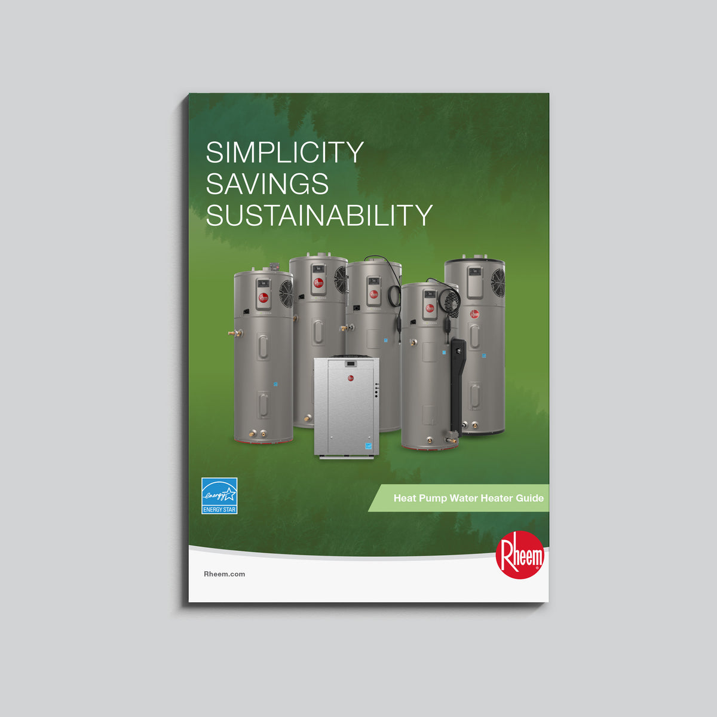Click the Rheem.com text on the cover
The image size is (717, 717).
pos(225,574)
